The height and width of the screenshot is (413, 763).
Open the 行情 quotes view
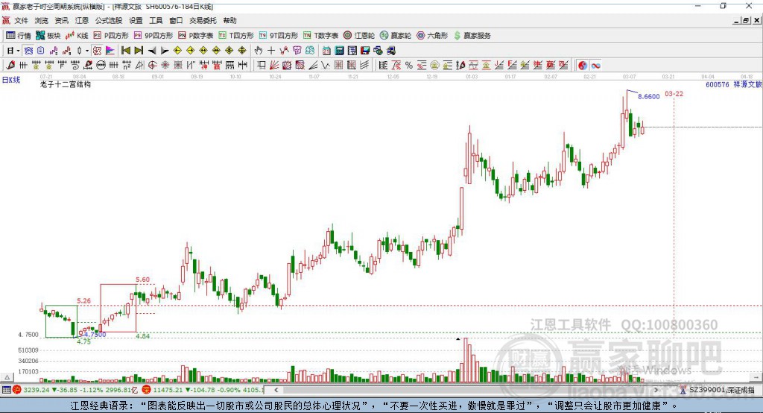click(x=18, y=36)
